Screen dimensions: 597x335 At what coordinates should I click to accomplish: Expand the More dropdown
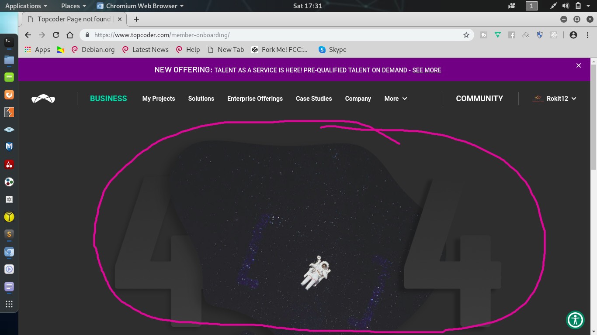(396, 99)
